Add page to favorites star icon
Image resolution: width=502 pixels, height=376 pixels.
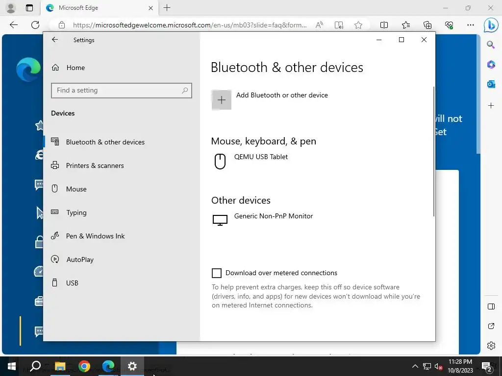point(358,25)
